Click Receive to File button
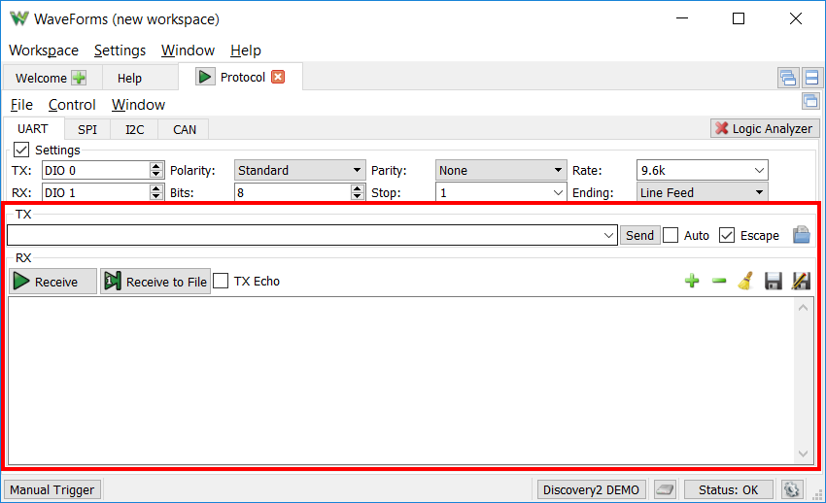826x503 pixels. coord(155,282)
